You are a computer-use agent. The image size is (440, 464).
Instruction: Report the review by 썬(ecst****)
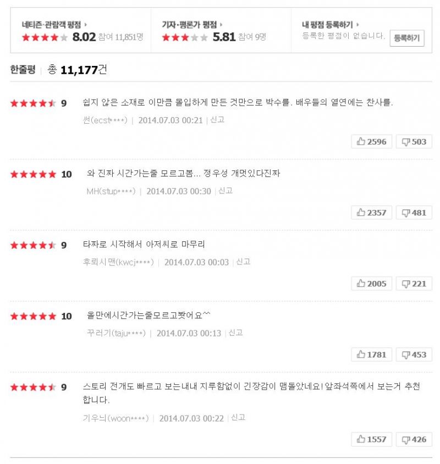tap(217, 120)
